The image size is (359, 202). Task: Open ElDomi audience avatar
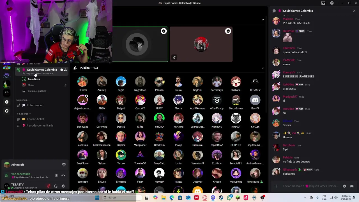point(82,82)
